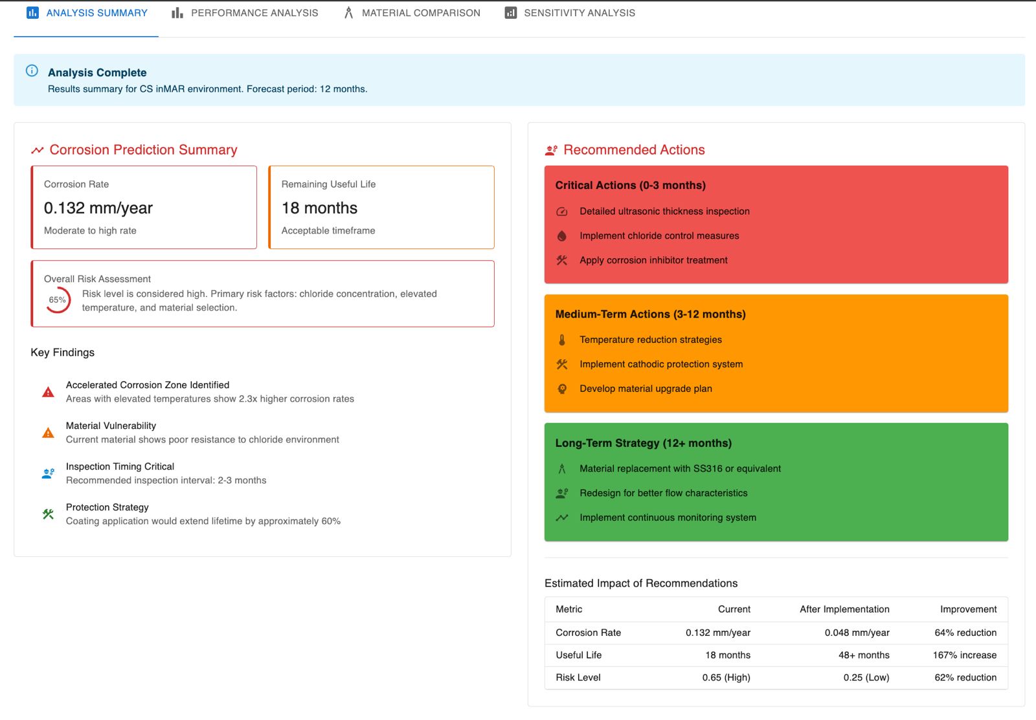Click the trend icon beside Corrosion Prediction Summary
The height and width of the screenshot is (720, 1036).
pyautogui.click(x=38, y=150)
